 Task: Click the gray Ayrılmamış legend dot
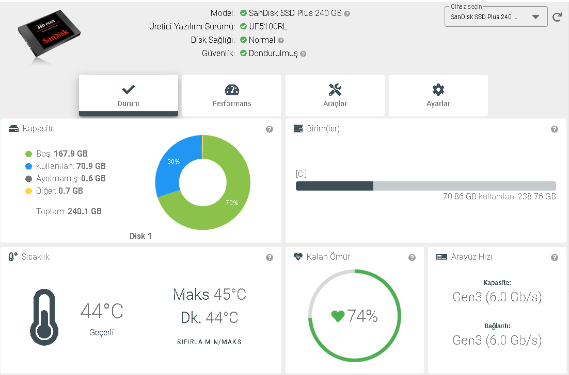click(29, 179)
